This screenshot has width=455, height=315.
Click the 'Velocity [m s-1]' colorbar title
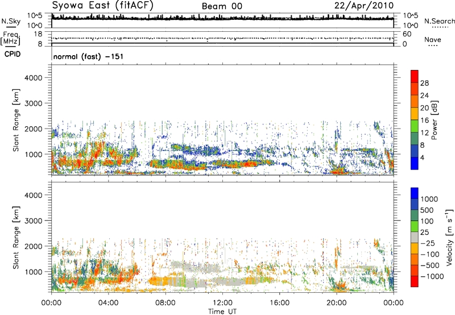click(x=449, y=237)
